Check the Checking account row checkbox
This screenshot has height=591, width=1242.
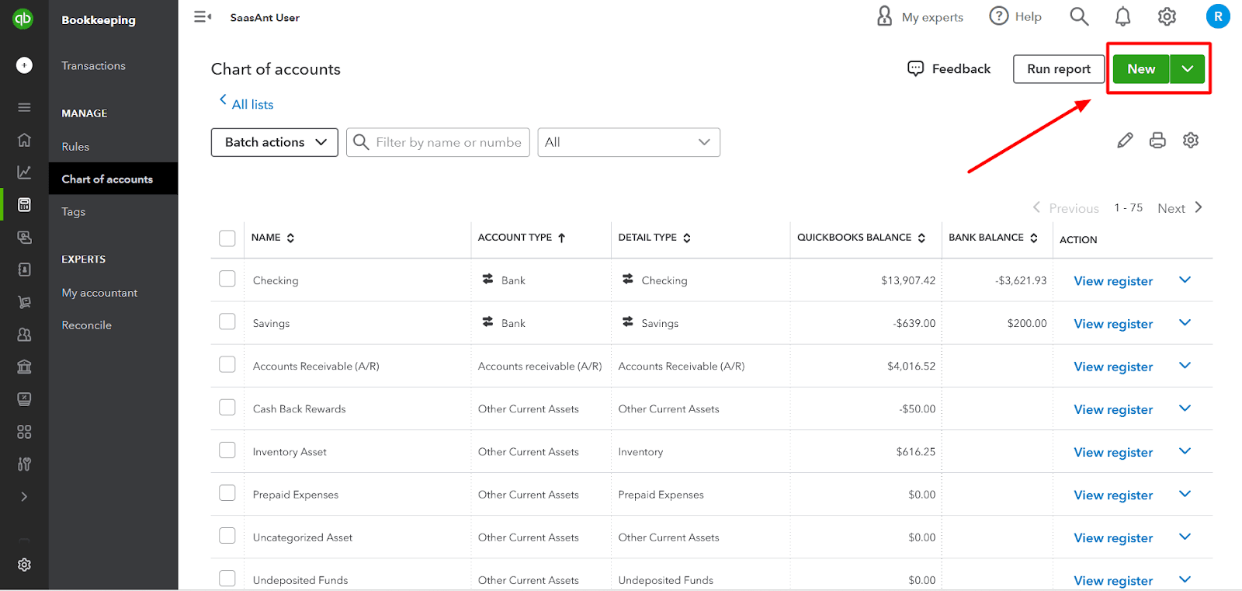227,279
